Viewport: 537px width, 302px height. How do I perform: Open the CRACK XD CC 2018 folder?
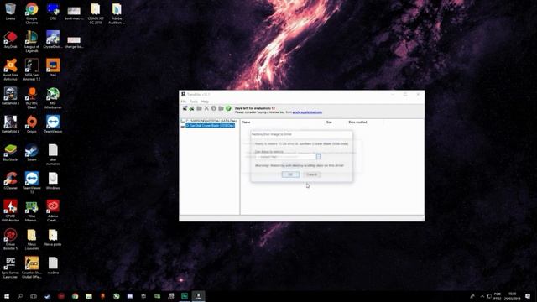coord(95,13)
